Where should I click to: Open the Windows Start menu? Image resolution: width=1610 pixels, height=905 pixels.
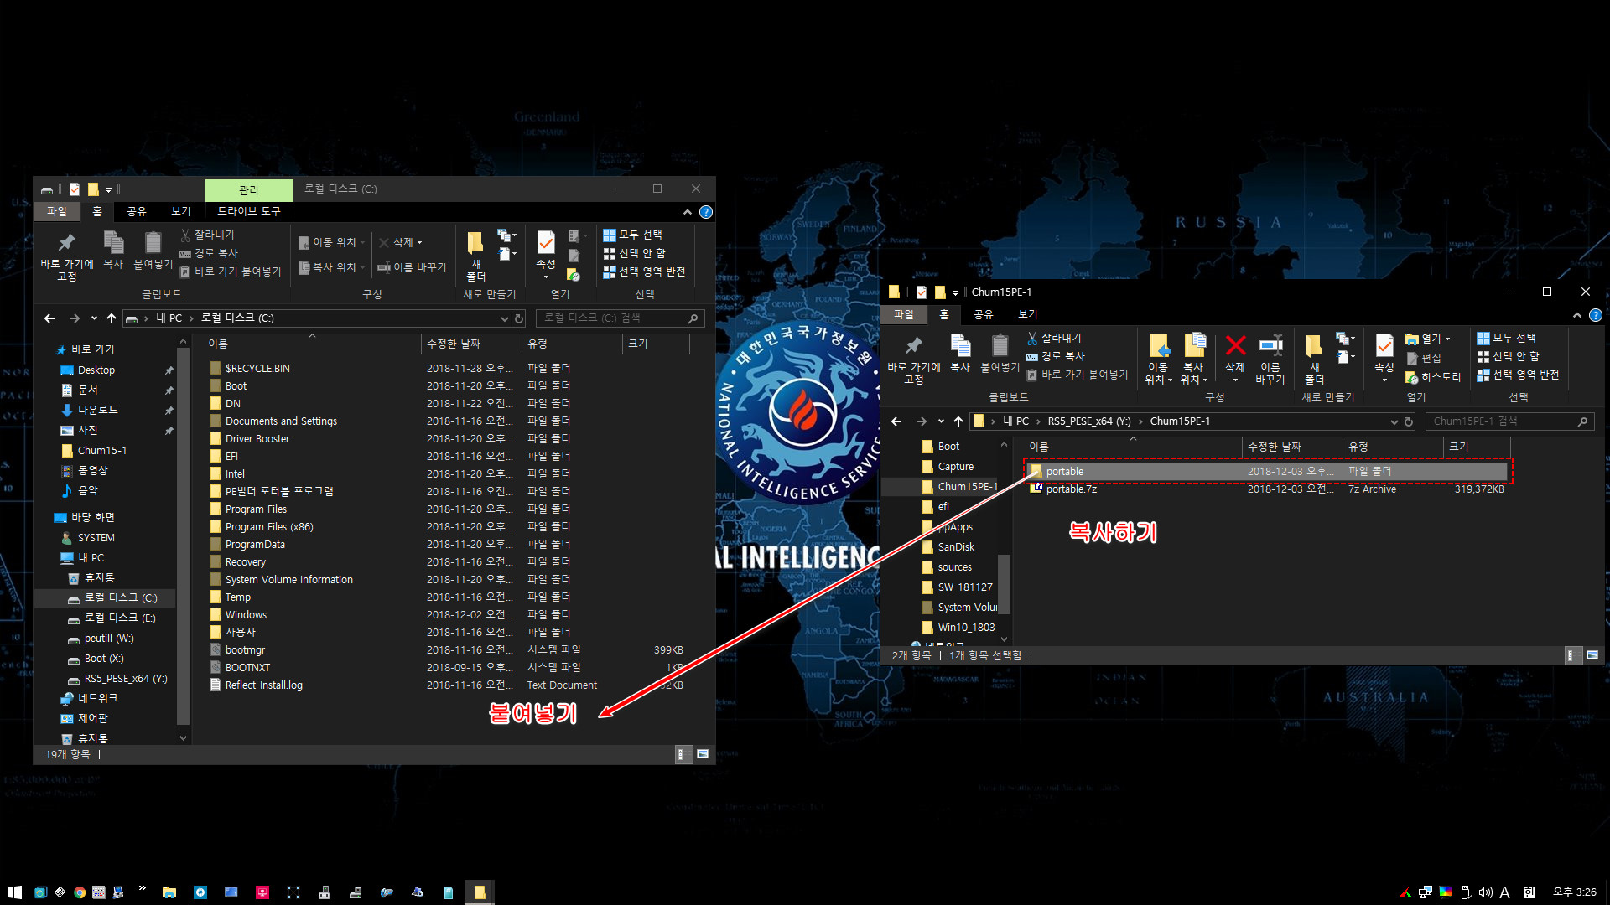(x=14, y=892)
